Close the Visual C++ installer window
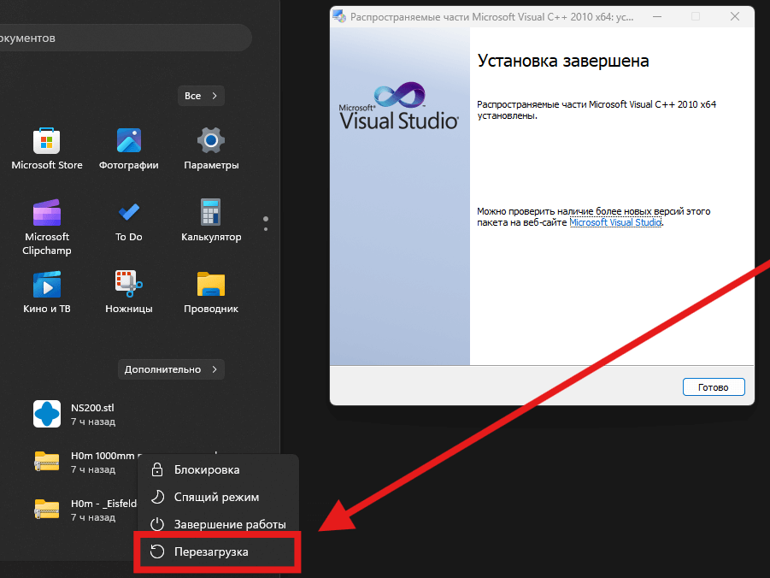The width and height of the screenshot is (770, 578). pos(735,16)
